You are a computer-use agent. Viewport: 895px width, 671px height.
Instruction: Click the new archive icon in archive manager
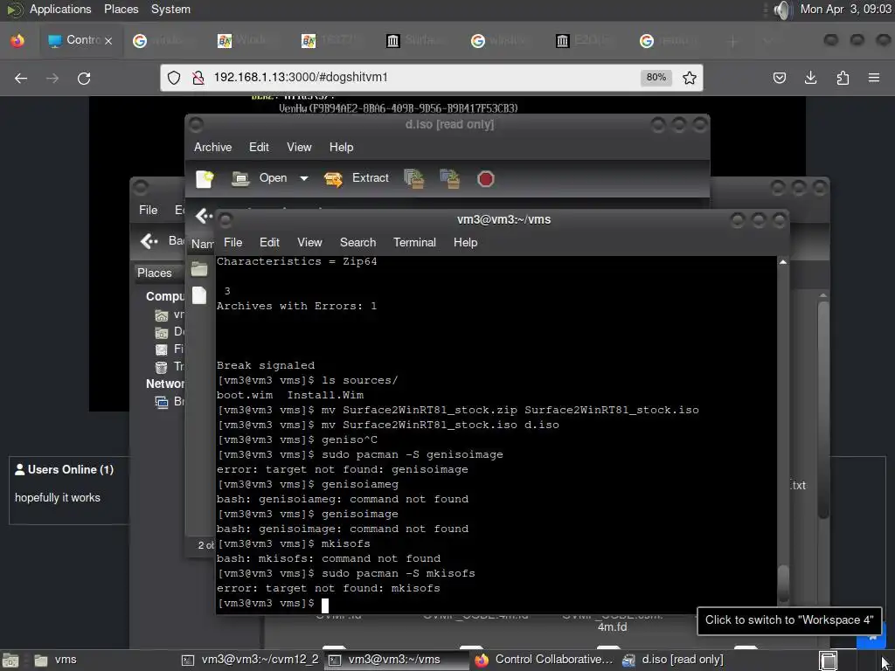coord(205,178)
